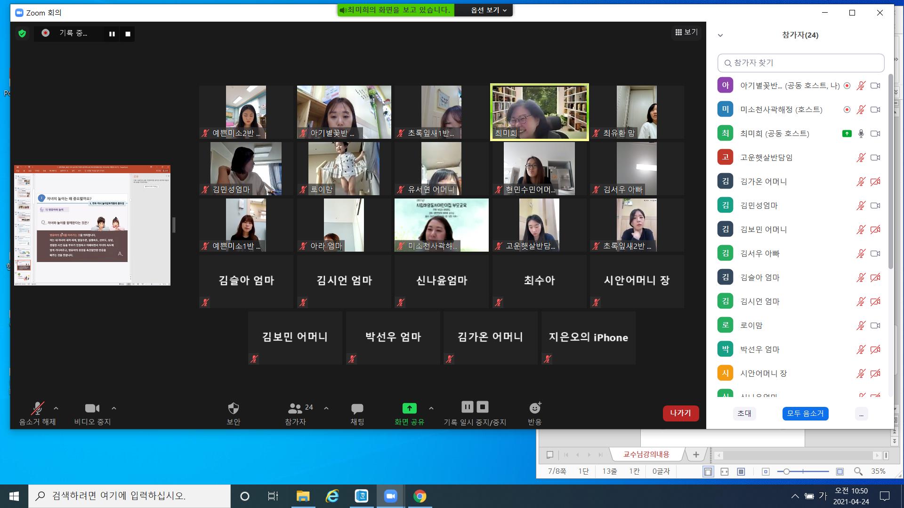Click the red 나가기 leave button
Viewport: 904px width, 508px height.
click(680, 413)
